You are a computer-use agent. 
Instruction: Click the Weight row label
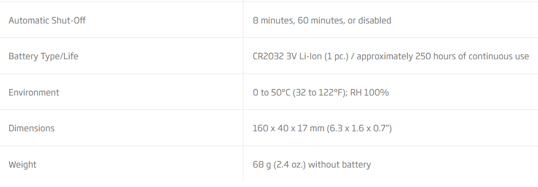pyautogui.click(x=23, y=165)
